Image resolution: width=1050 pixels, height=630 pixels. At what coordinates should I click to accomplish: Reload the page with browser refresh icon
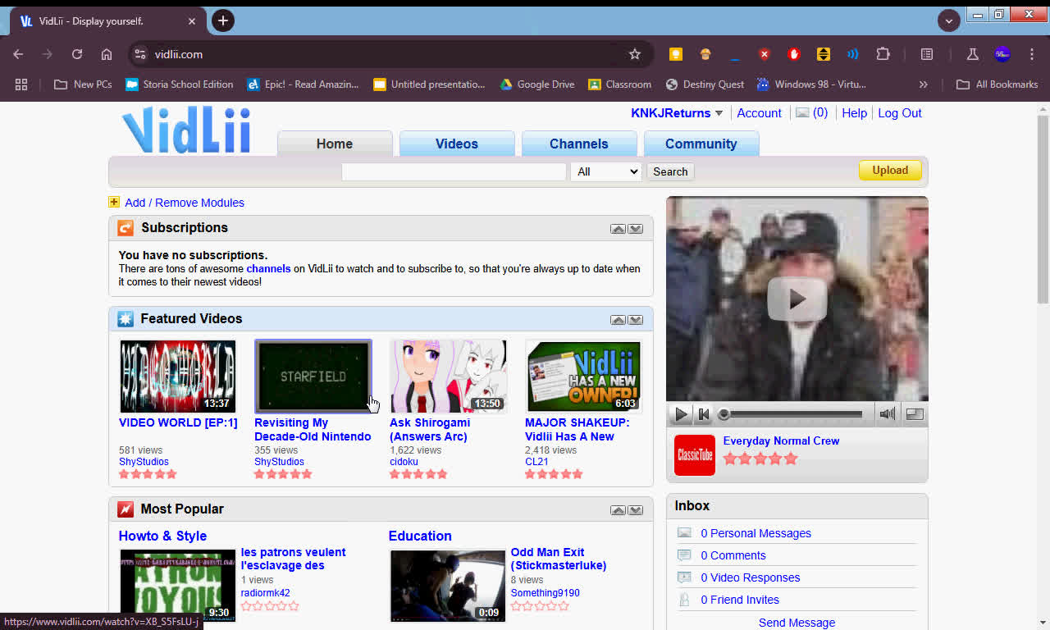click(x=77, y=54)
